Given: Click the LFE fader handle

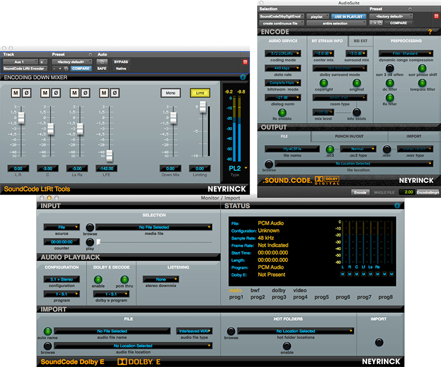Looking at the screenshot, I should pyautogui.click(x=109, y=156).
